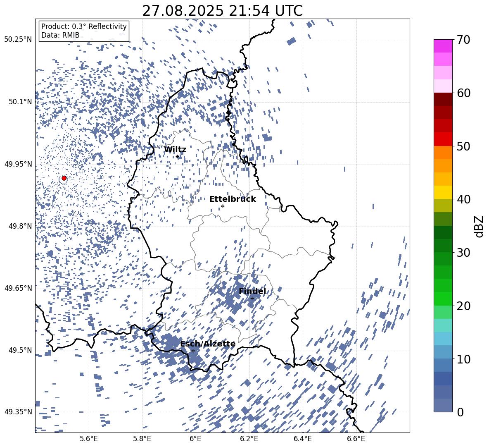
Task: Click the 6.4°E longitude label
Action: [302, 439]
